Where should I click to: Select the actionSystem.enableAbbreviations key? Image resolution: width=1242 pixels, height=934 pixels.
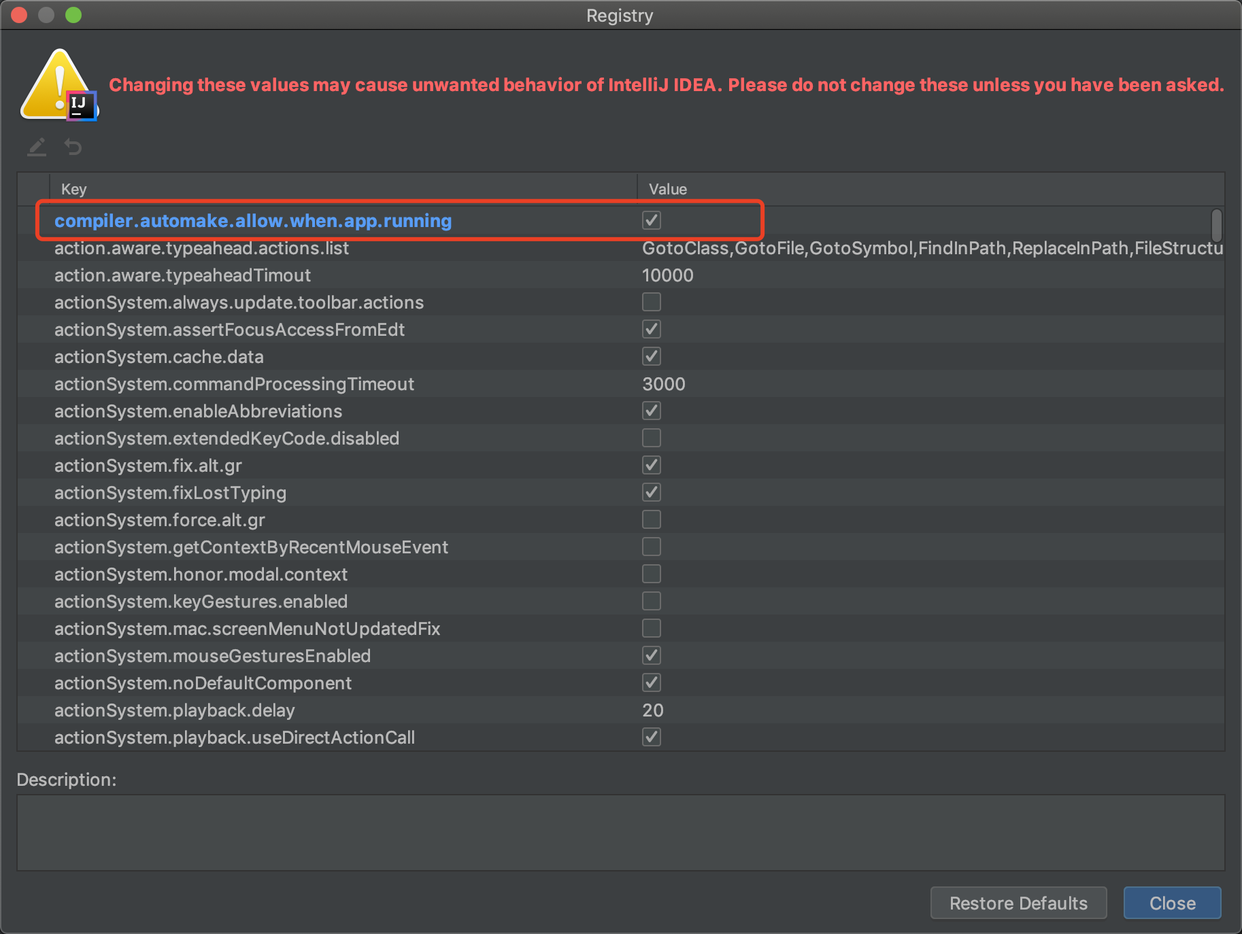pos(198,411)
